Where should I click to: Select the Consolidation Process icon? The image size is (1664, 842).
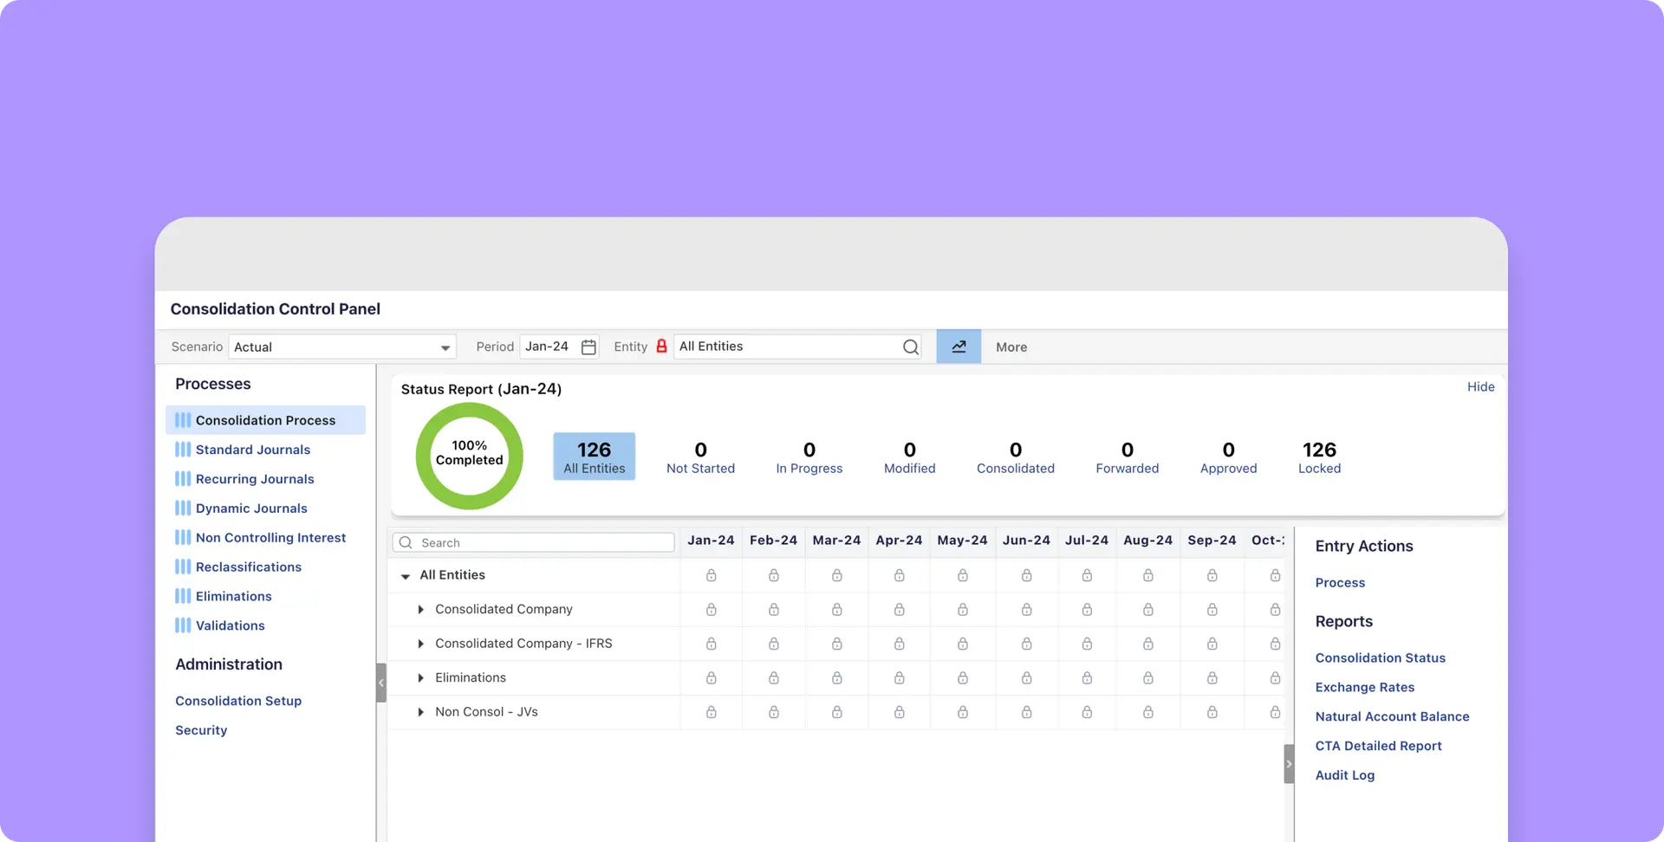click(183, 420)
